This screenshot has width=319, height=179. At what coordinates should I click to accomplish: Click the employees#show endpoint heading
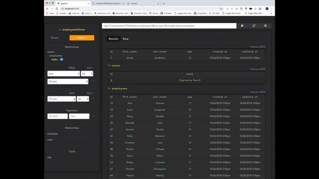tap(73, 30)
